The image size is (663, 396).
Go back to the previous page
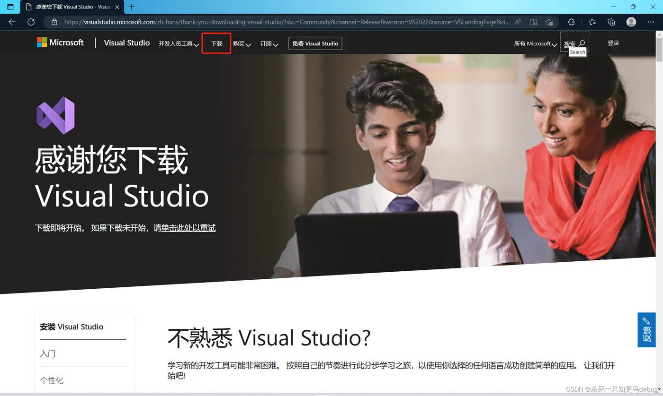12,22
